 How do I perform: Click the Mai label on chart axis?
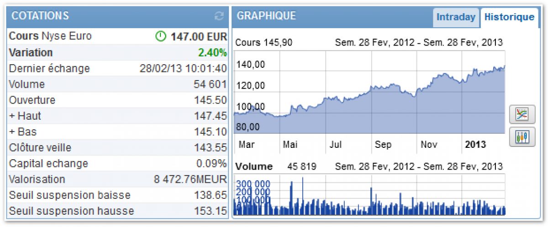[290, 145]
